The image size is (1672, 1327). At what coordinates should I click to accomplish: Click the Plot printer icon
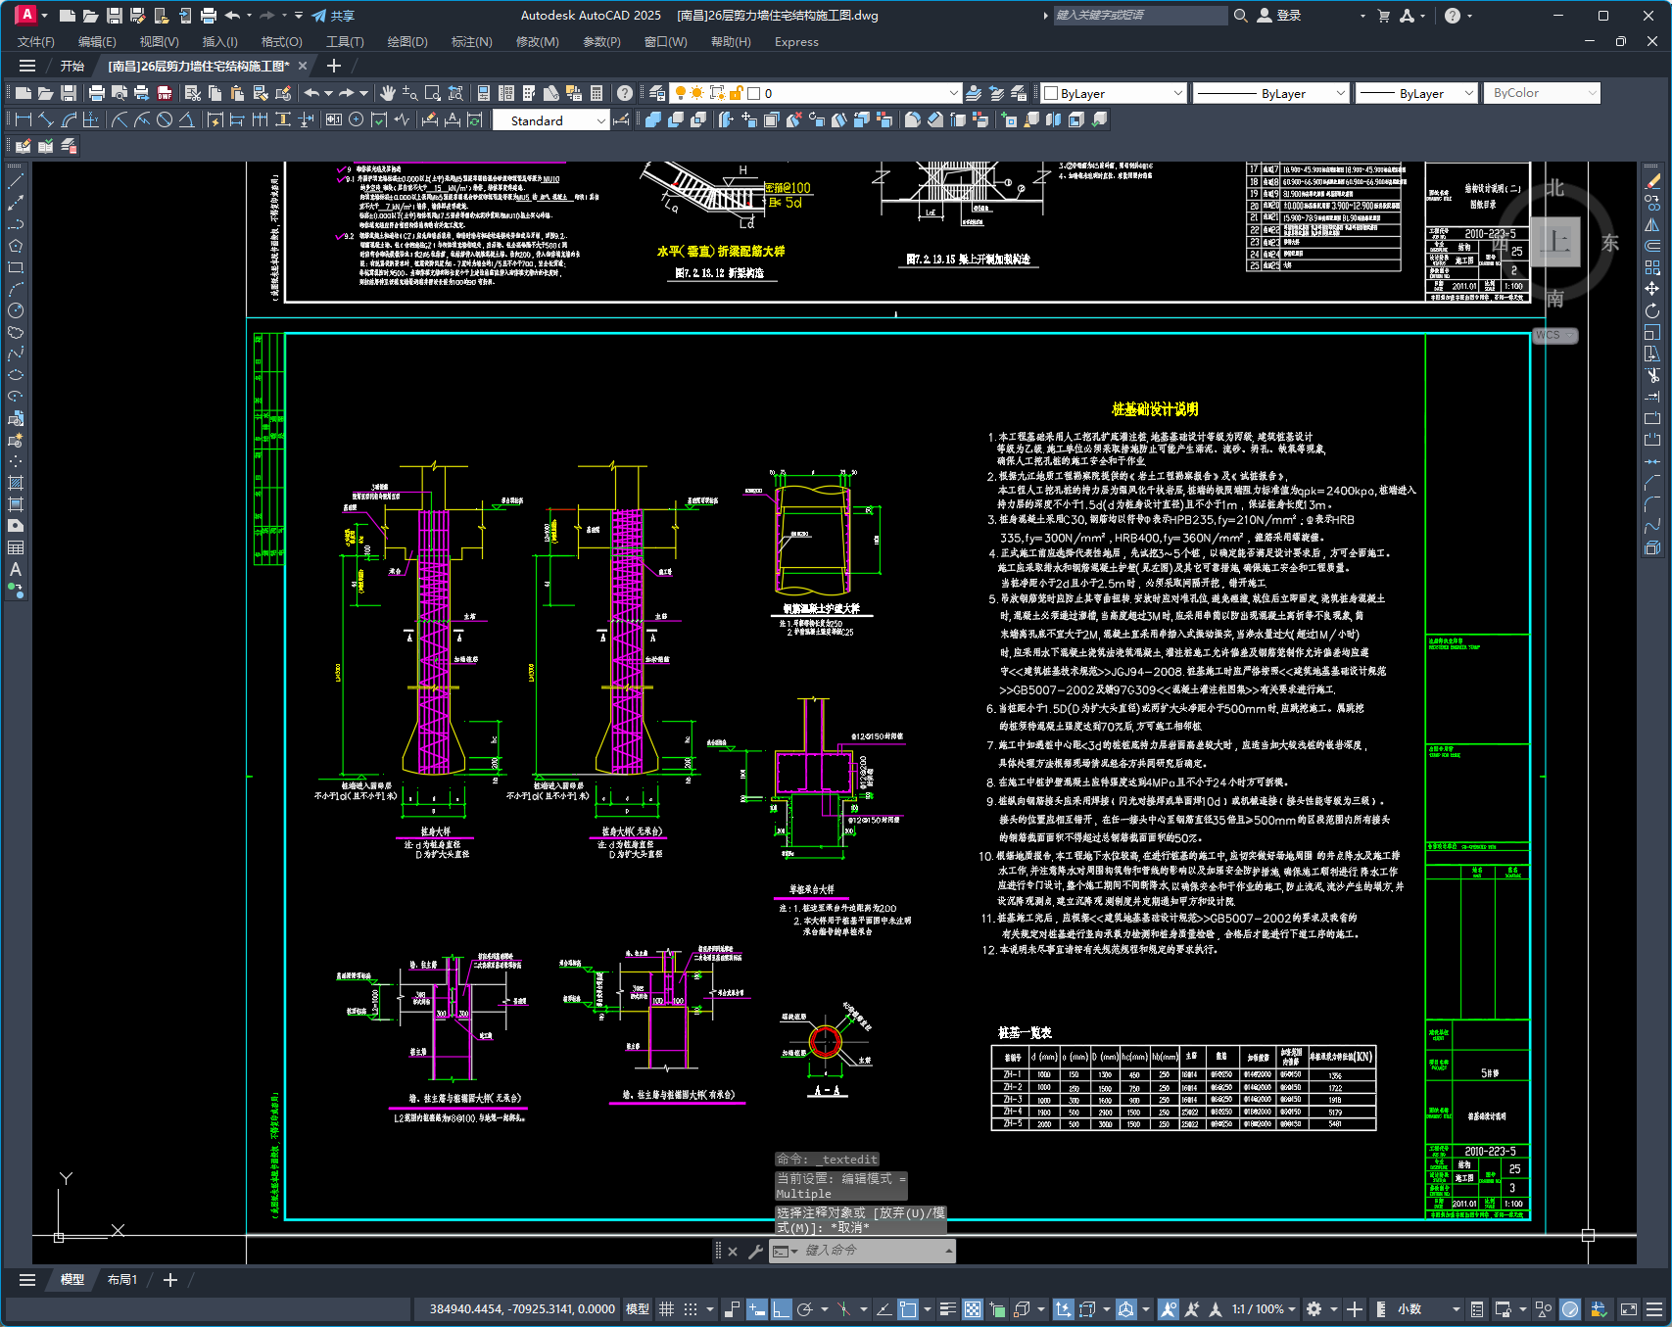(96, 93)
